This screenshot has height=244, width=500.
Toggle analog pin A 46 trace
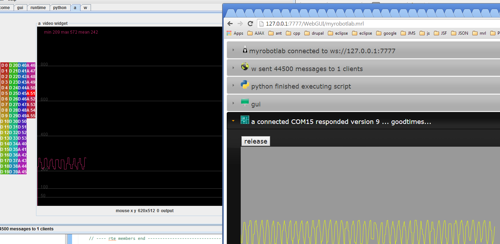[31, 65]
